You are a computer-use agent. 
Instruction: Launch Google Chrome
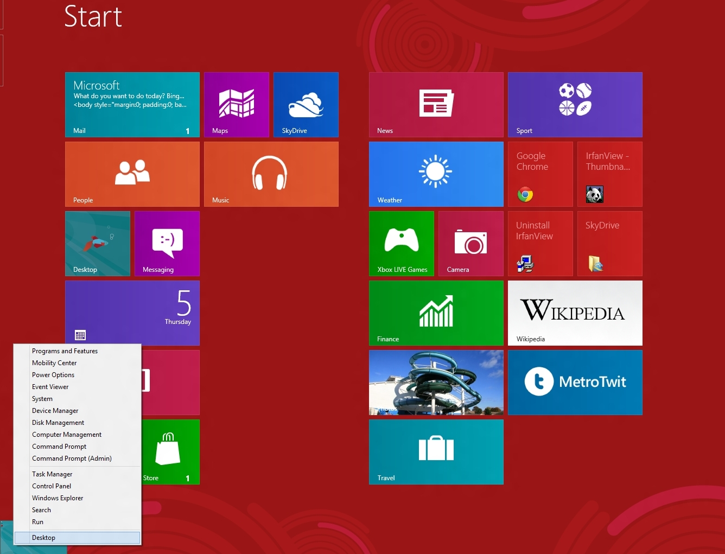pyautogui.click(x=539, y=174)
